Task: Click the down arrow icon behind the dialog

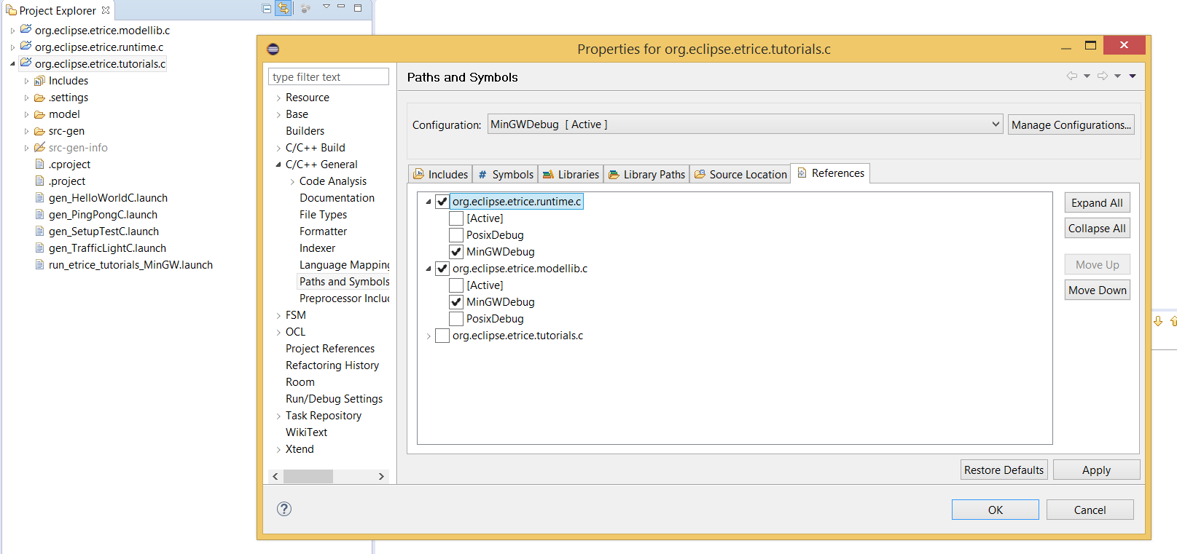Action: coord(1158,321)
